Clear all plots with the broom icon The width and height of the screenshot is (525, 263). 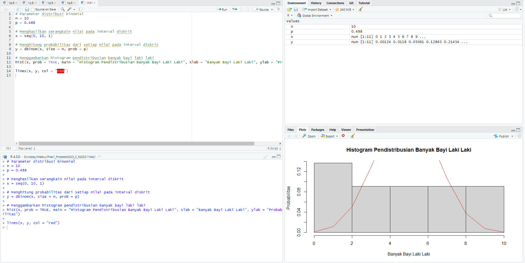(353, 136)
